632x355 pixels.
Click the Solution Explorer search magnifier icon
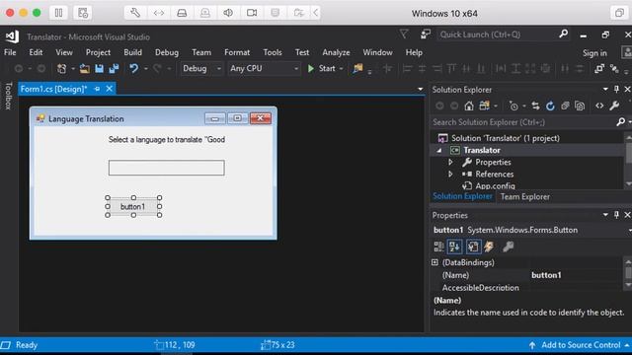pos(621,122)
